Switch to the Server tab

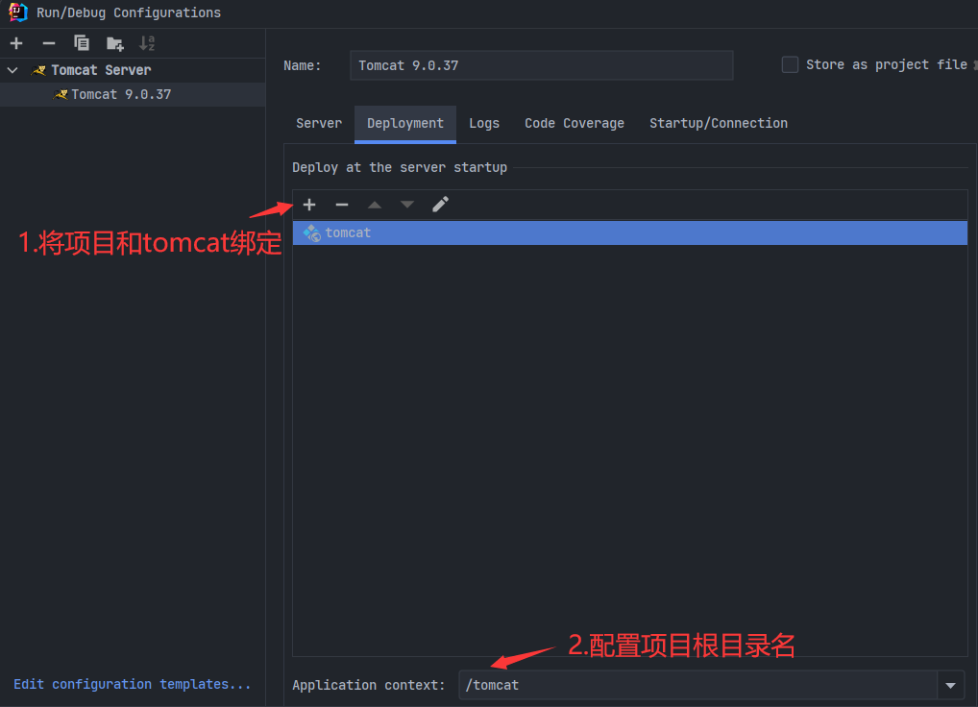pyautogui.click(x=319, y=124)
